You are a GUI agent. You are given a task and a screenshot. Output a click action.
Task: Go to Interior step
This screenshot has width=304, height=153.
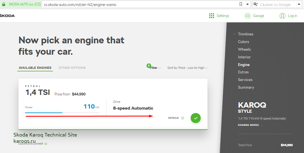(244, 57)
